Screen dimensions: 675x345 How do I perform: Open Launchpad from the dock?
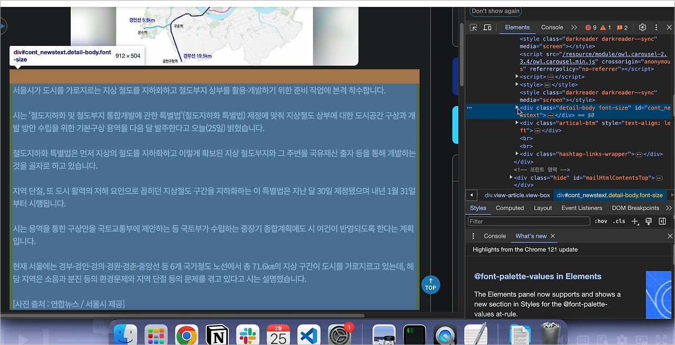click(x=156, y=334)
